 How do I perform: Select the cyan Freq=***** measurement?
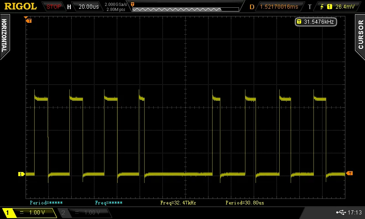[x=109, y=203]
